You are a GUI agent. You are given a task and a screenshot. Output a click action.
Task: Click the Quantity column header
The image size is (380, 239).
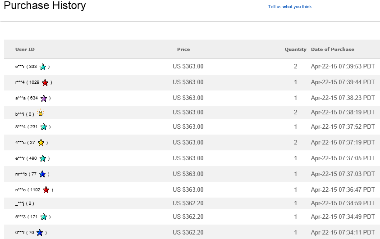pyautogui.click(x=295, y=50)
